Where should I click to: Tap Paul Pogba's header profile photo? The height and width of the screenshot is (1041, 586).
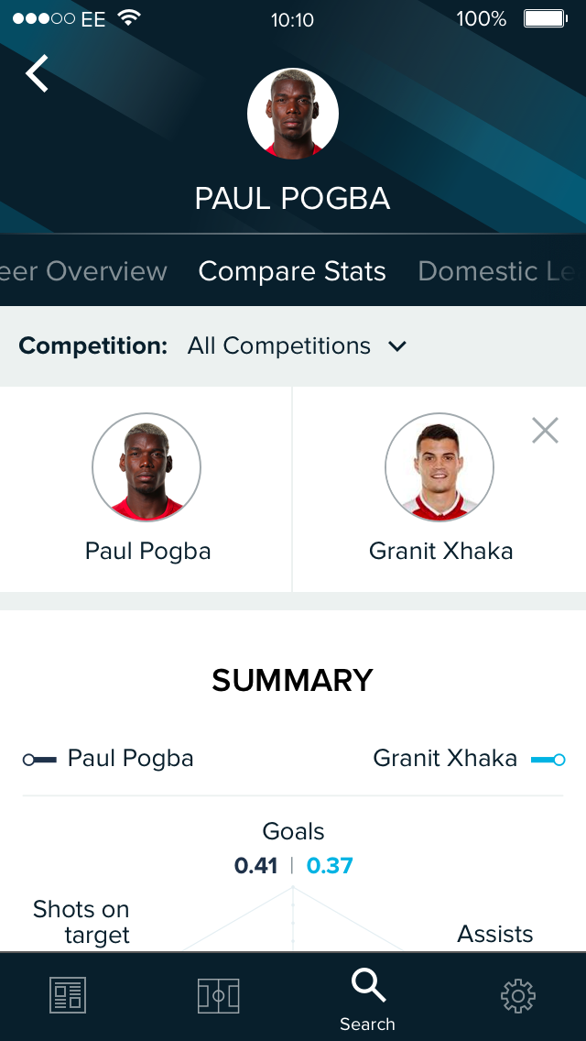pos(293,114)
